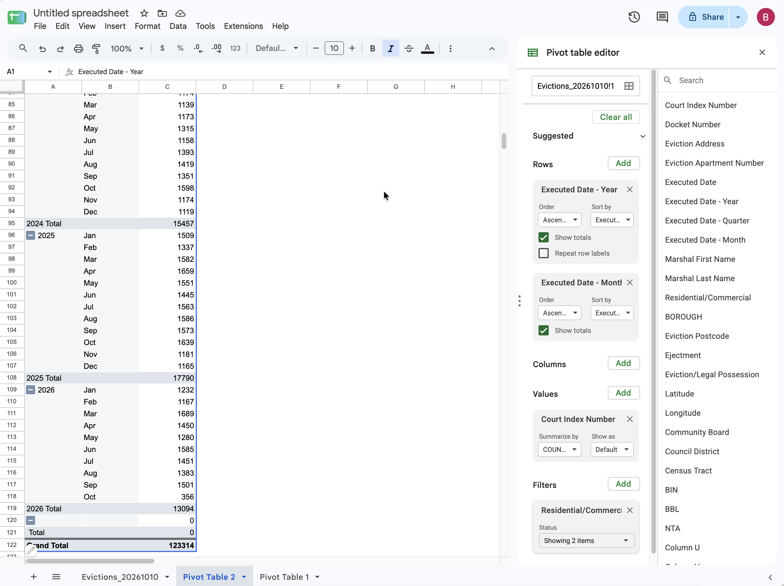784x586 pixels.
Task: Open Summarize by COUNTA dropdown
Action: pos(559,449)
